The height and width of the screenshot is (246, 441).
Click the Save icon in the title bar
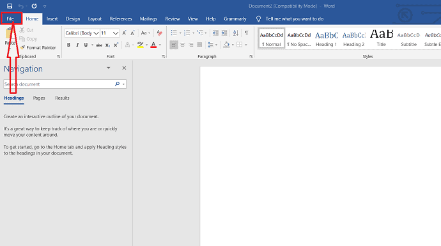10,6
